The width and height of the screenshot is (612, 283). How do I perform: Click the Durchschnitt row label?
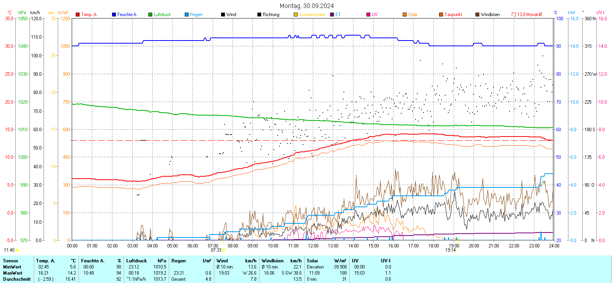(x=17, y=279)
